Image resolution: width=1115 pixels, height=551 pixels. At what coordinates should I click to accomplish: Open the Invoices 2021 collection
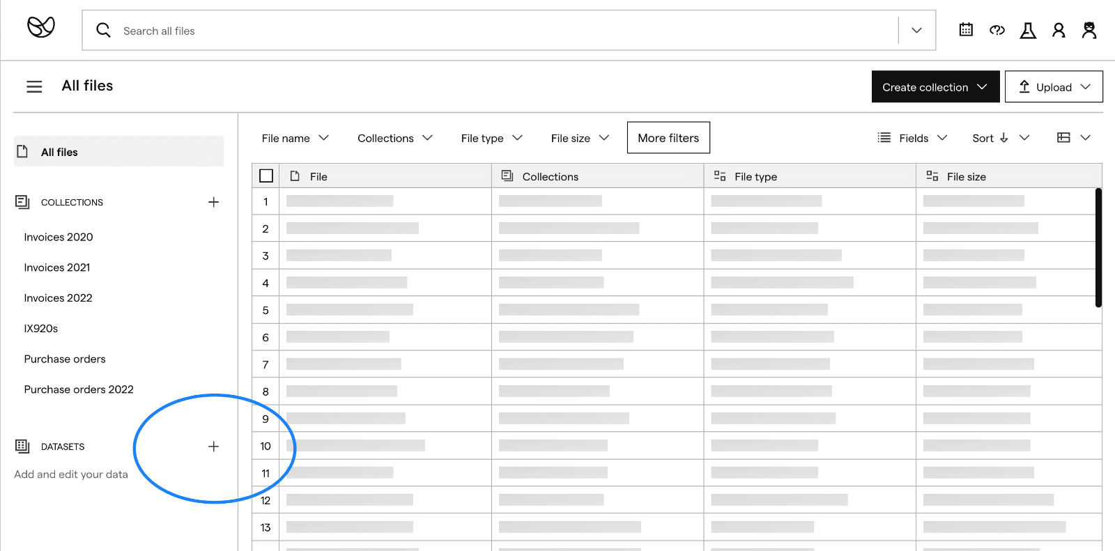(x=57, y=267)
